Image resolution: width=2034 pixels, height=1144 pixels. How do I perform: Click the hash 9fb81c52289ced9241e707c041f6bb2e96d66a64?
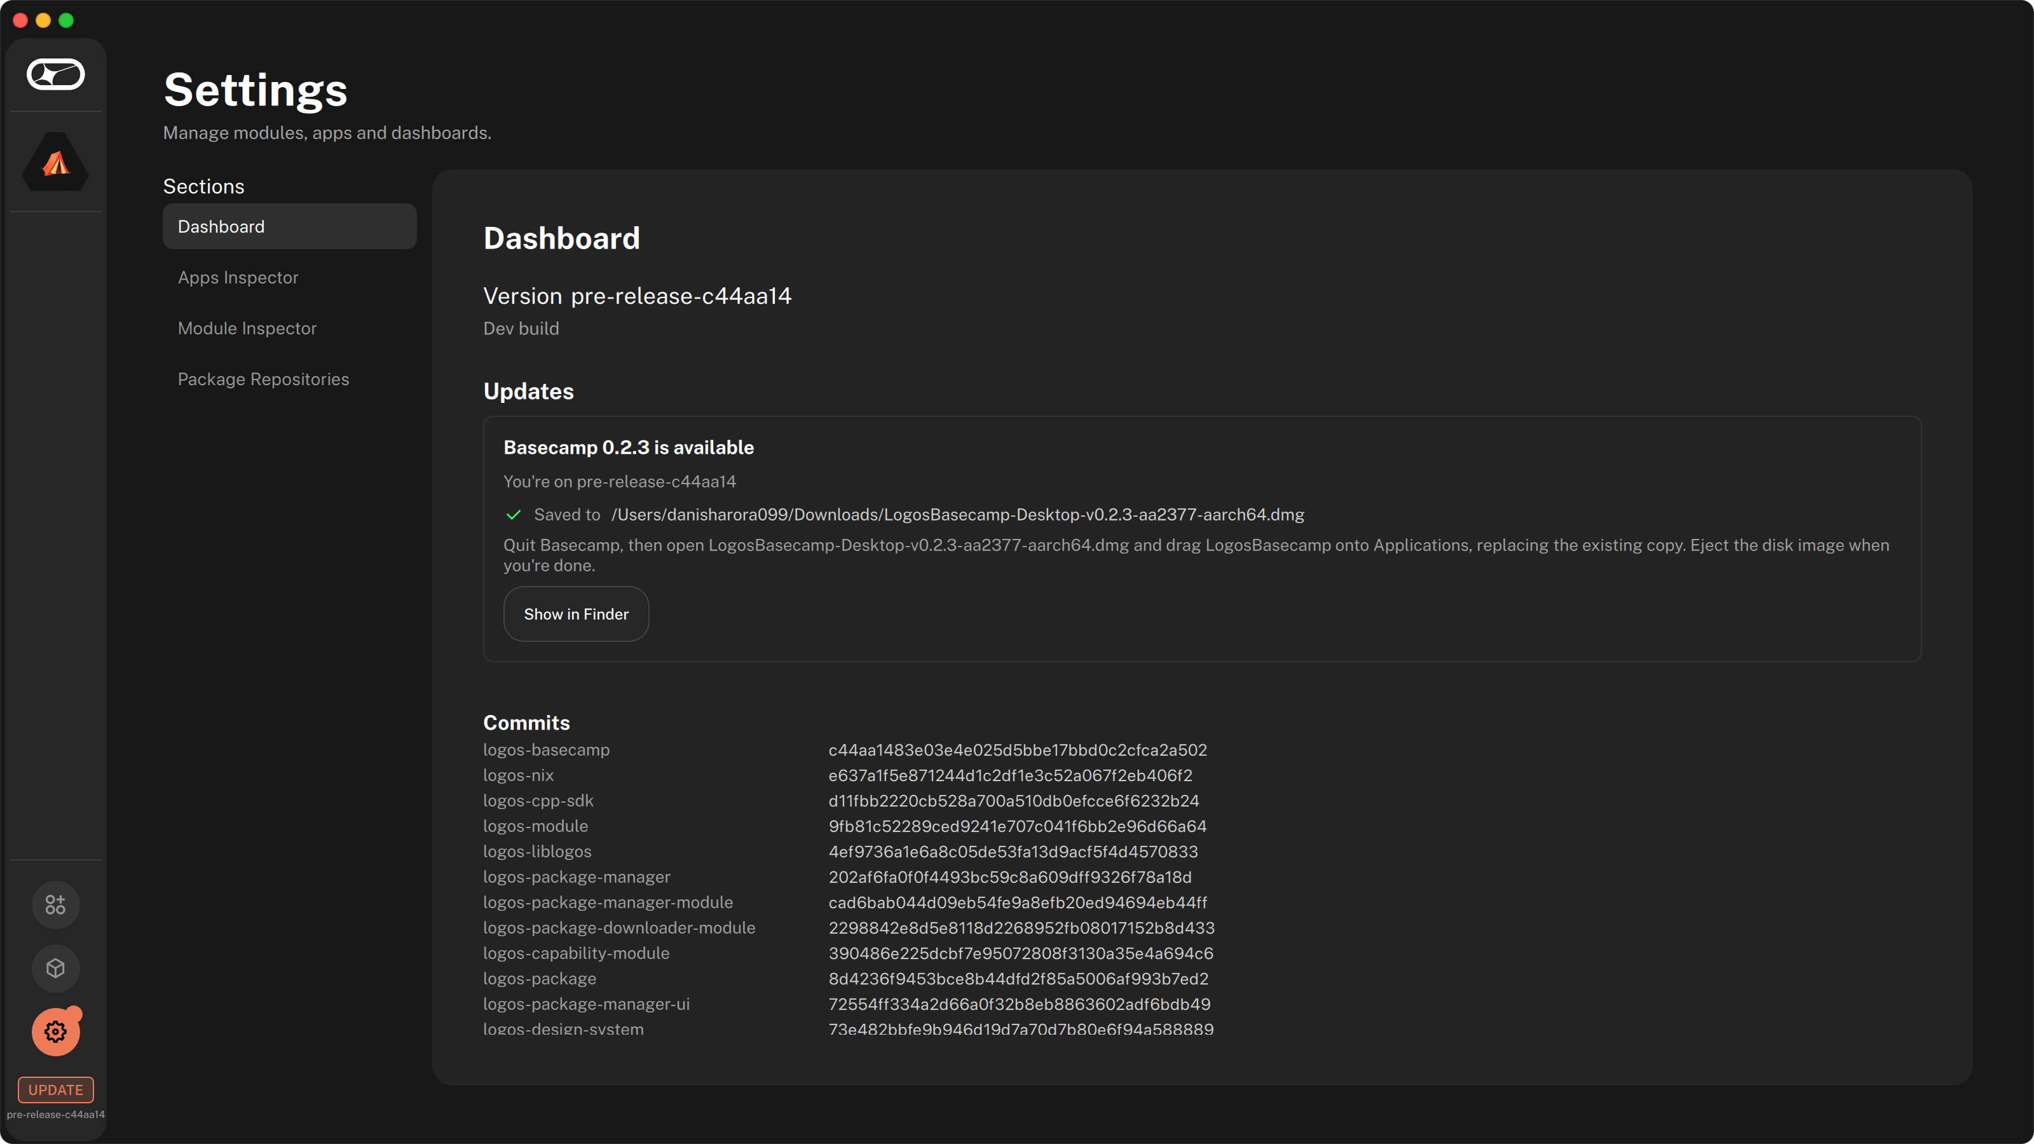(x=1017, y=826)
